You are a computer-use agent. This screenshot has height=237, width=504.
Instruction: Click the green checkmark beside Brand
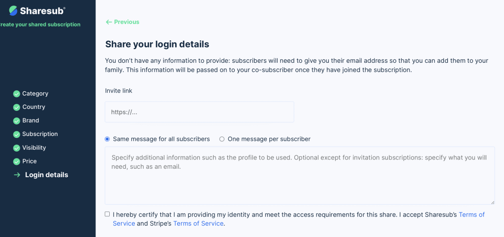click(17, 121)
